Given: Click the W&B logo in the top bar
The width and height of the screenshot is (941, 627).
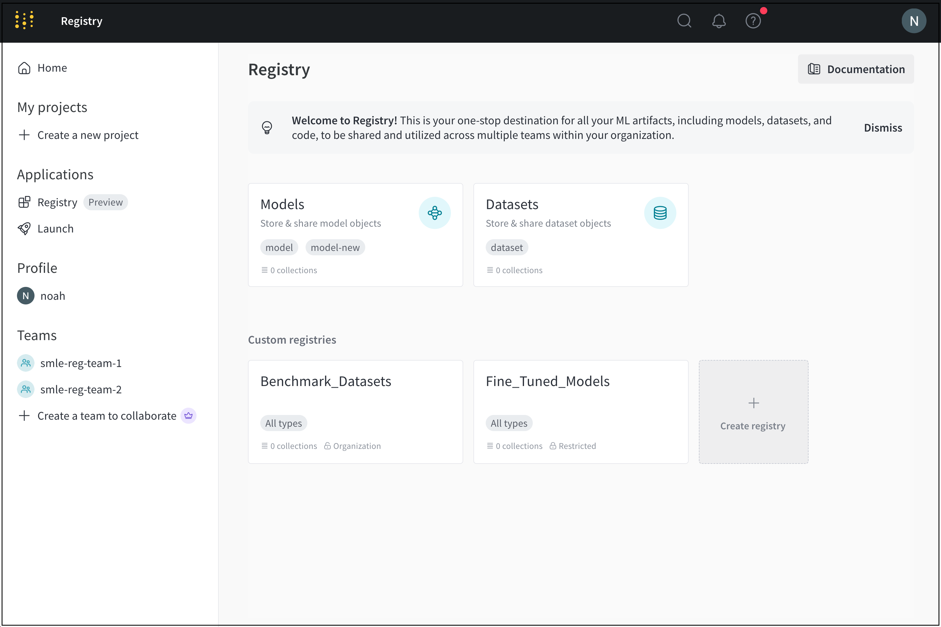Looking at the screenshot, I should [24, 20].
